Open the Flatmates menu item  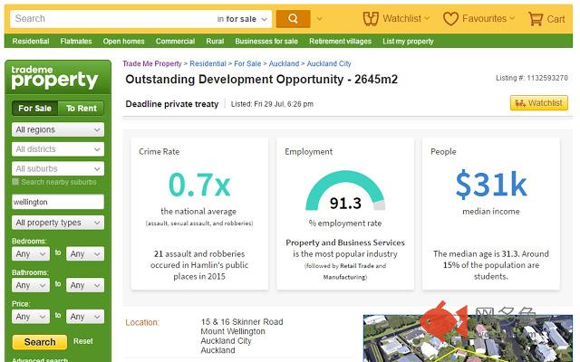(76, 41)
